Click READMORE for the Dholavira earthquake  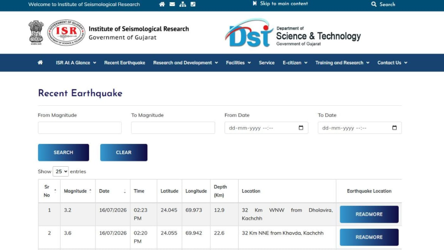click(x=369, y=214)
